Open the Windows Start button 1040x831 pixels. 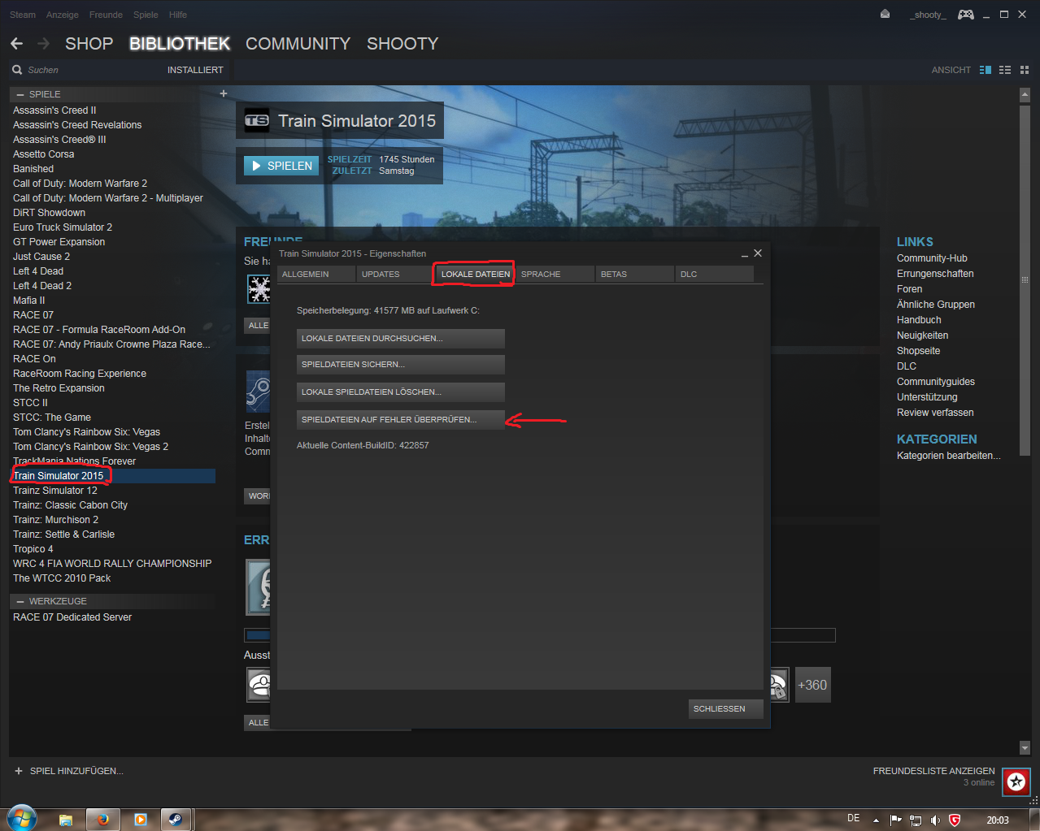pyautogui.click(x=22, y=819)
